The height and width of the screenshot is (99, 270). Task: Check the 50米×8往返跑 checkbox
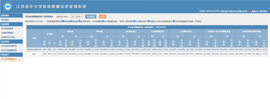(x=119, y=22)
